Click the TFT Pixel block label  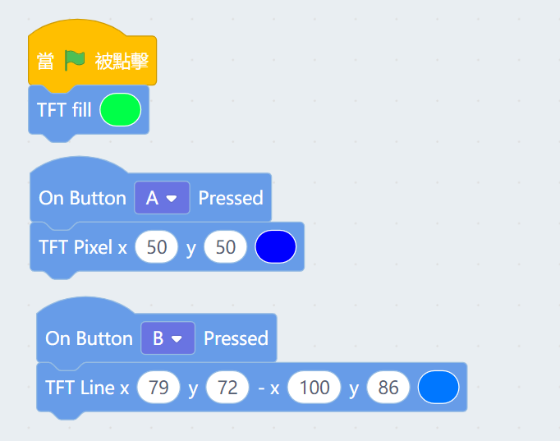point(76,247)
